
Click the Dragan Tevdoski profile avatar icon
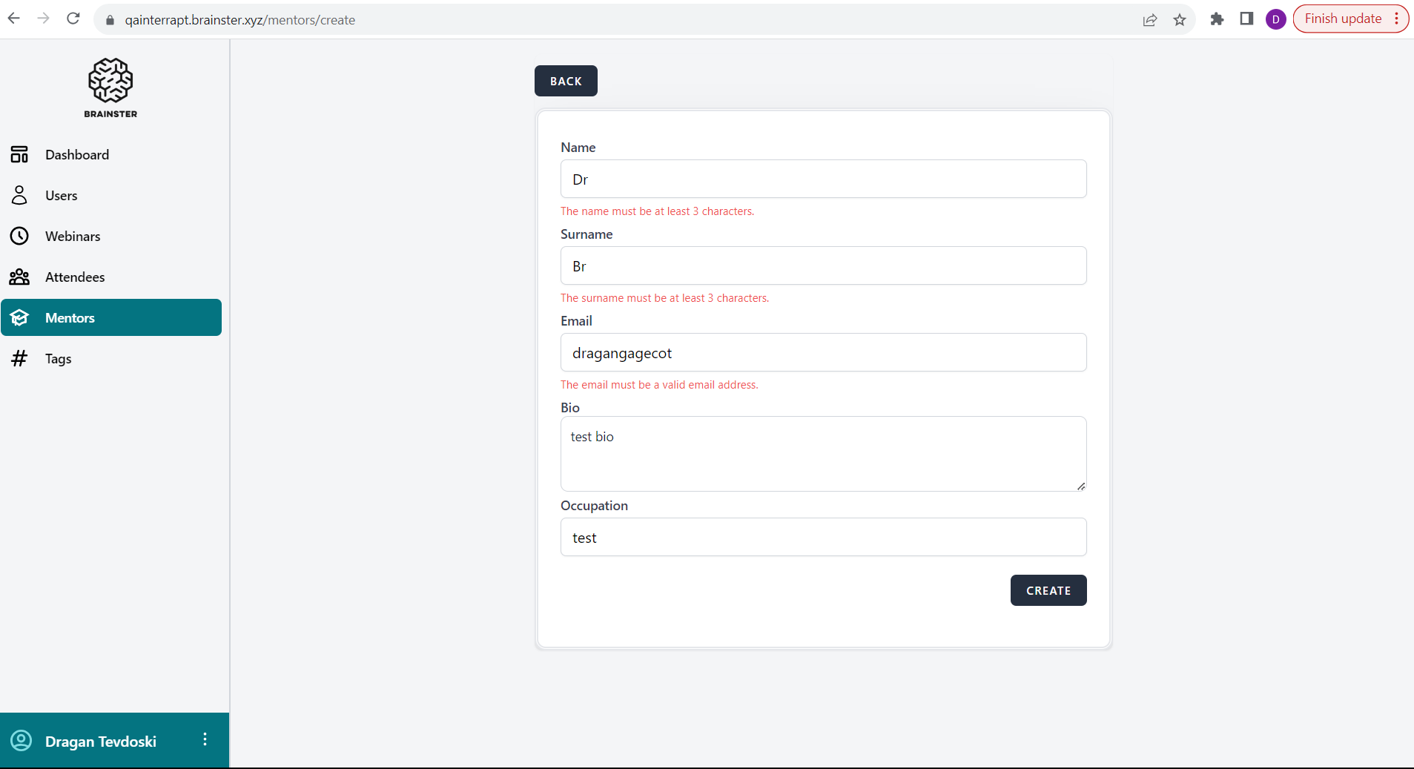[22, 740]
